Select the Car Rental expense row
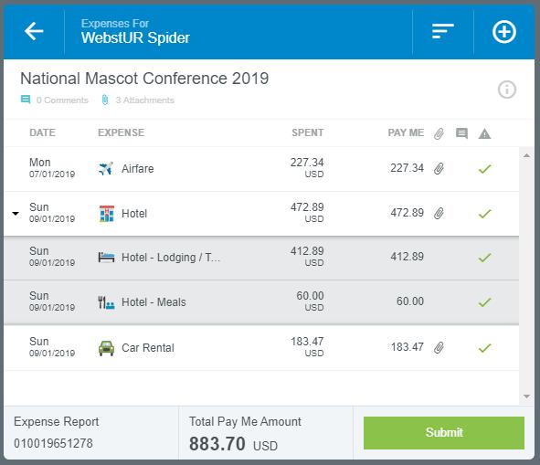540x465 pixels. [x=261, y=348]
